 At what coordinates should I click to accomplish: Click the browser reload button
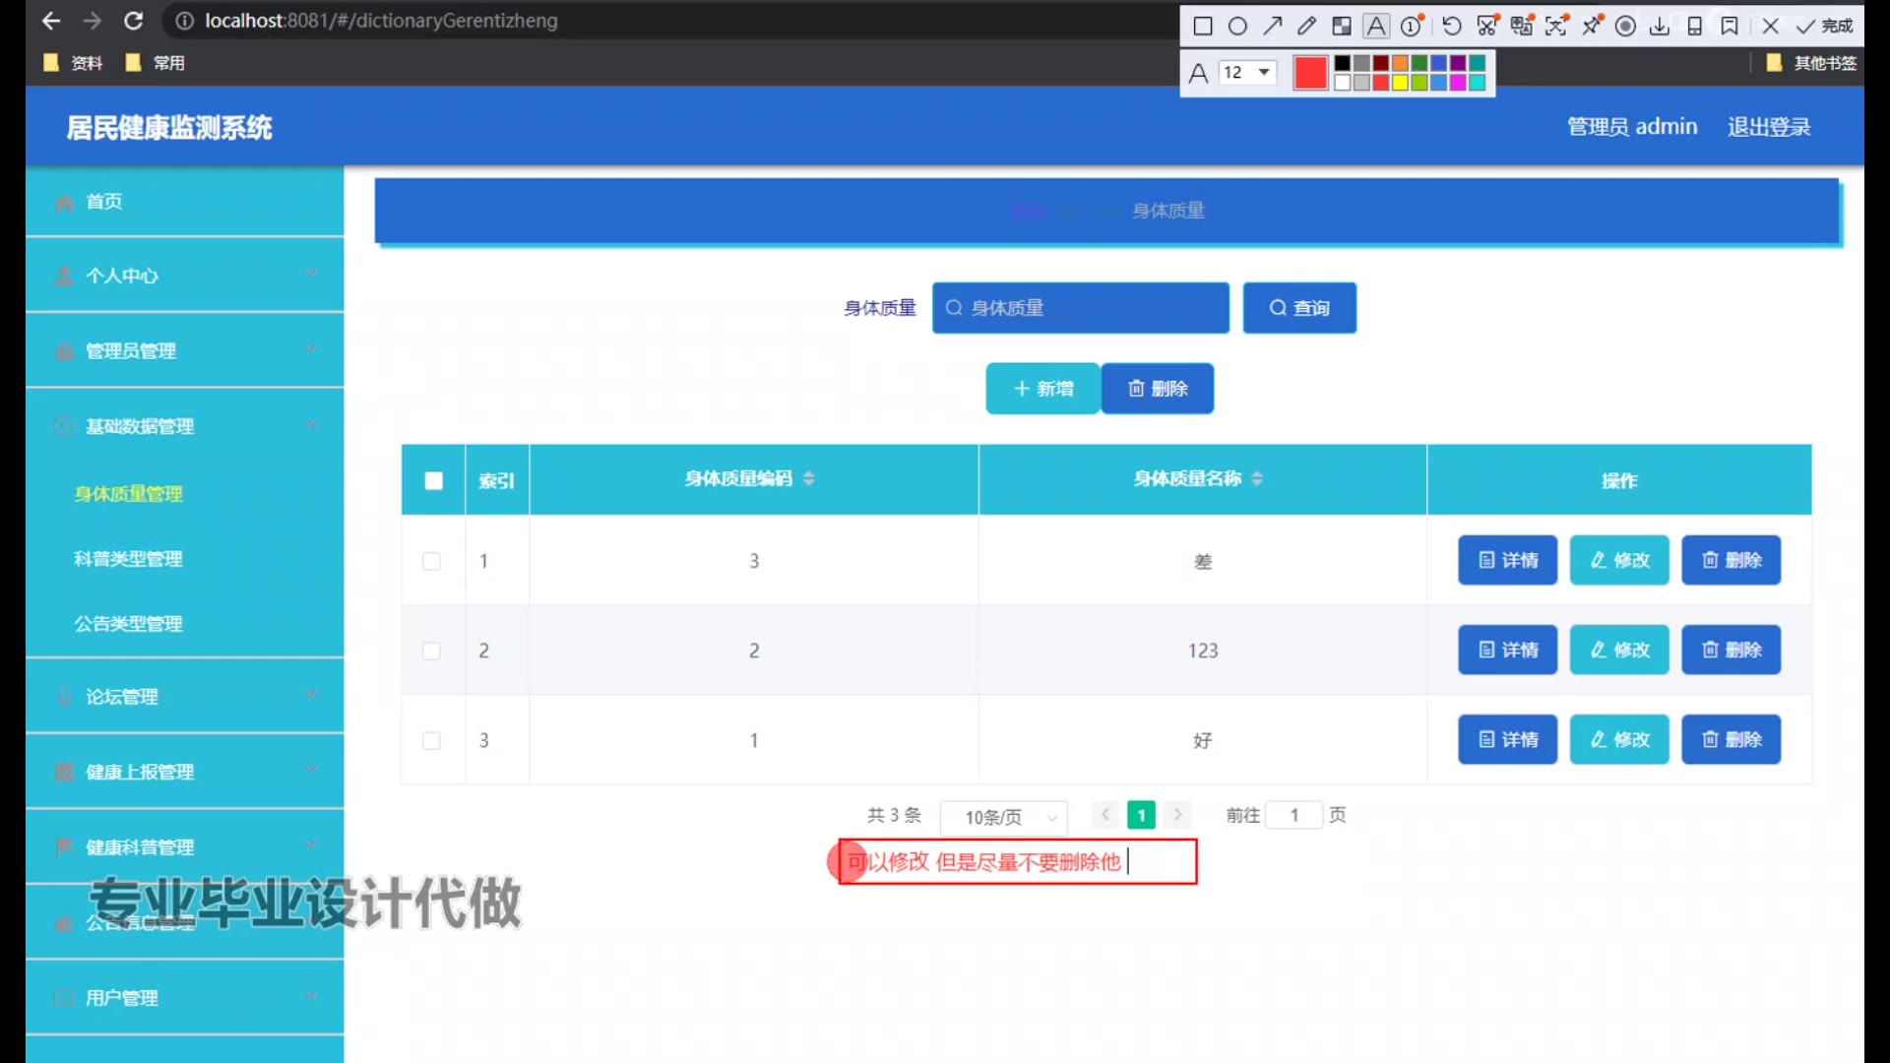pos(134,21)
